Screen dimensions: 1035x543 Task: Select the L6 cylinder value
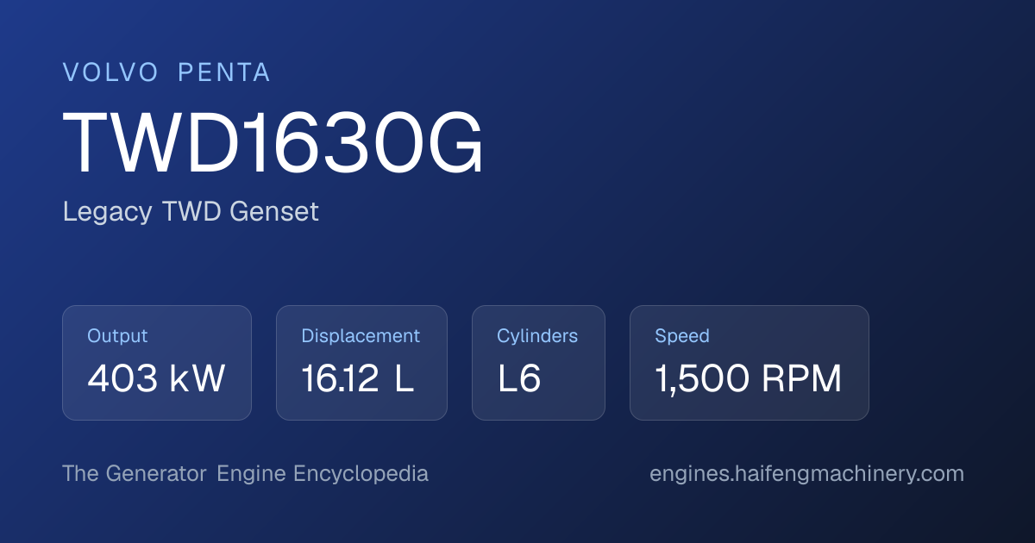tap(519, 379)
